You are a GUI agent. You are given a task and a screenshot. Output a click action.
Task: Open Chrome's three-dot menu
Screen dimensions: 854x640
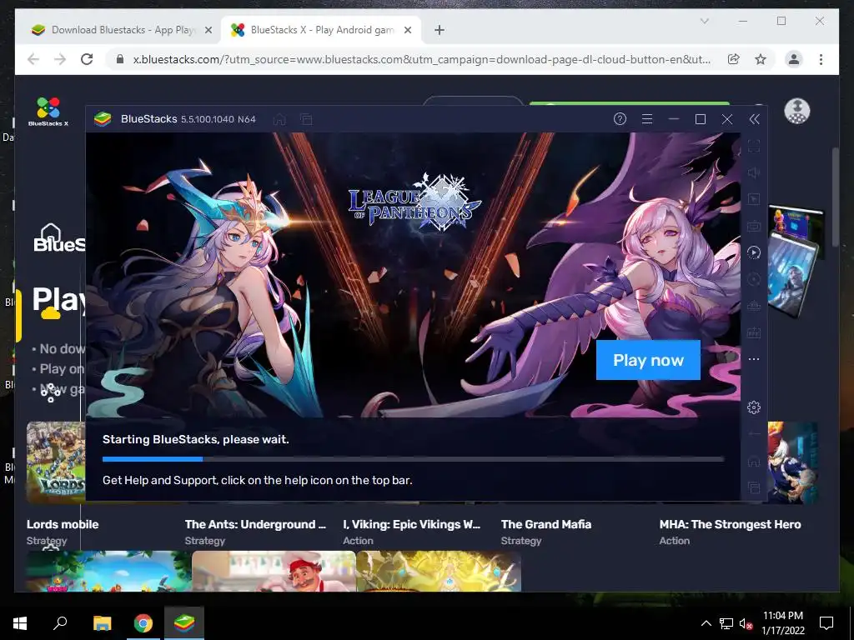click(821, 59)
